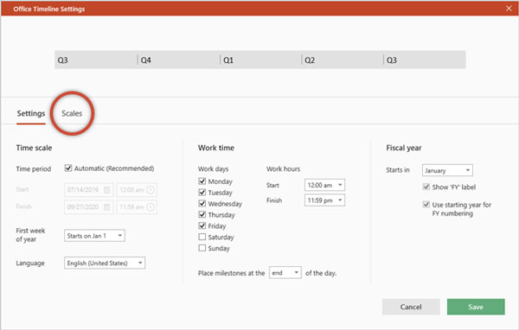Click the Q2 segment in timescale preview
The width and height of the screenshot is (519, 330).
coord(343,60)
